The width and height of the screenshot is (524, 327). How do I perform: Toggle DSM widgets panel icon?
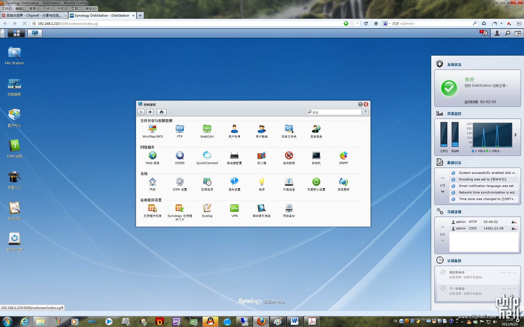(x=518, y=33)
